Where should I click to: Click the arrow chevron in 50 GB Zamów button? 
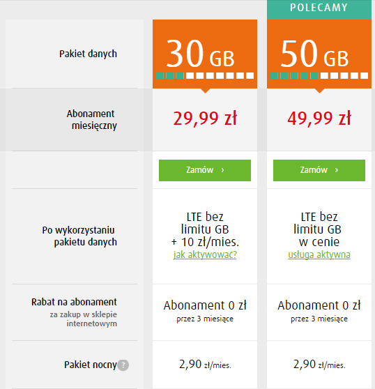(337, 170)
